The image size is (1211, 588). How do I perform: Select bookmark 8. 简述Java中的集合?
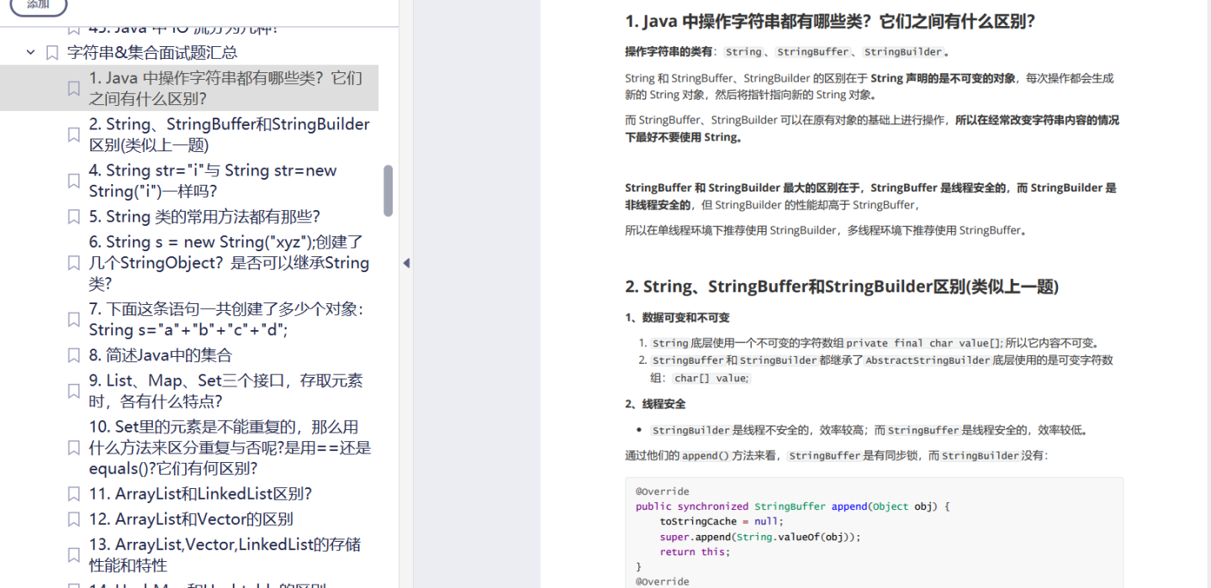(161, 355)
